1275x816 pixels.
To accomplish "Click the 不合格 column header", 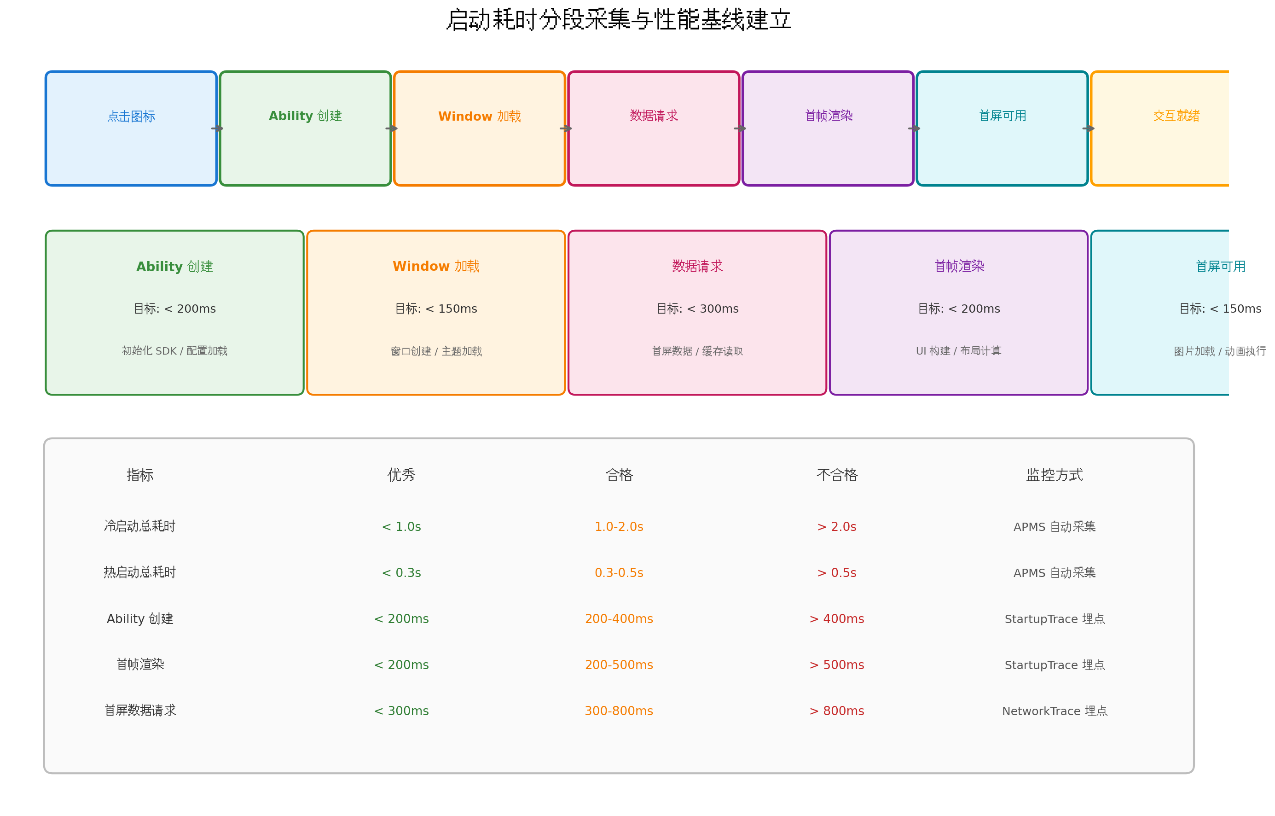I will click(x=837, y=475).
